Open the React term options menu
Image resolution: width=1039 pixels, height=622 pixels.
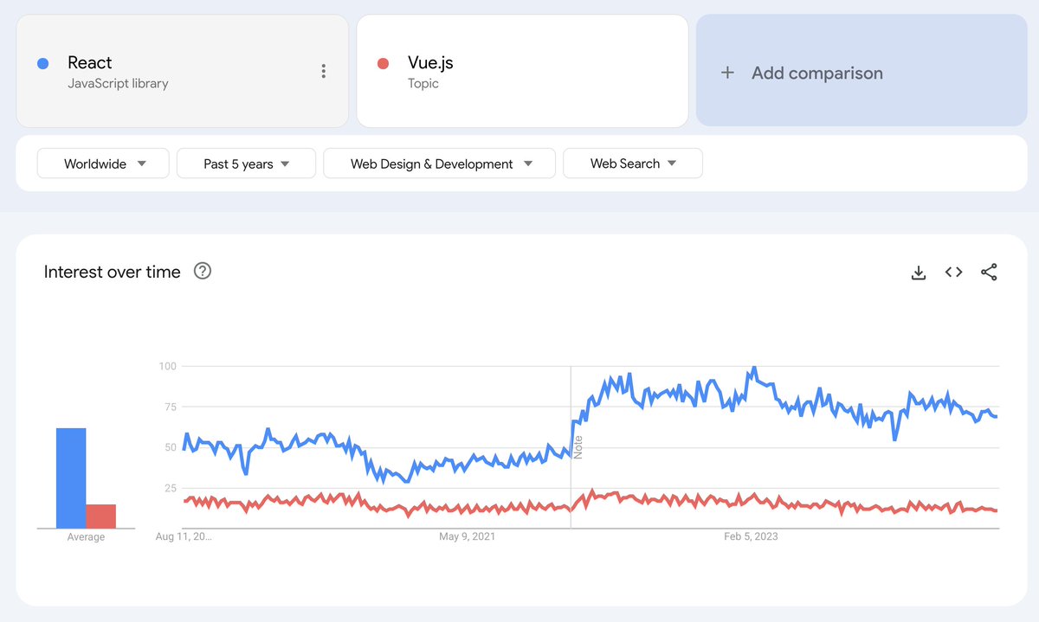(x=323, y=72)
